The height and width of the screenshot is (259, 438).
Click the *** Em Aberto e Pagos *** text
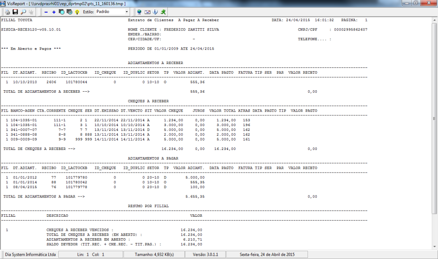coord(31,49)
